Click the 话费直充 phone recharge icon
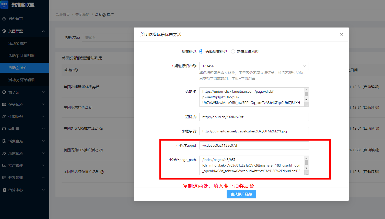 coord(4,141)
